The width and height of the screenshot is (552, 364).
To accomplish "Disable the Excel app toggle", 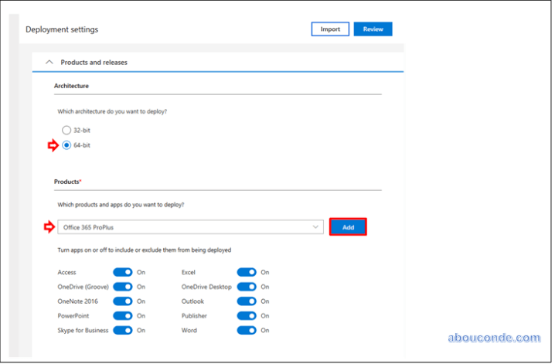I will tap(247, 273).
